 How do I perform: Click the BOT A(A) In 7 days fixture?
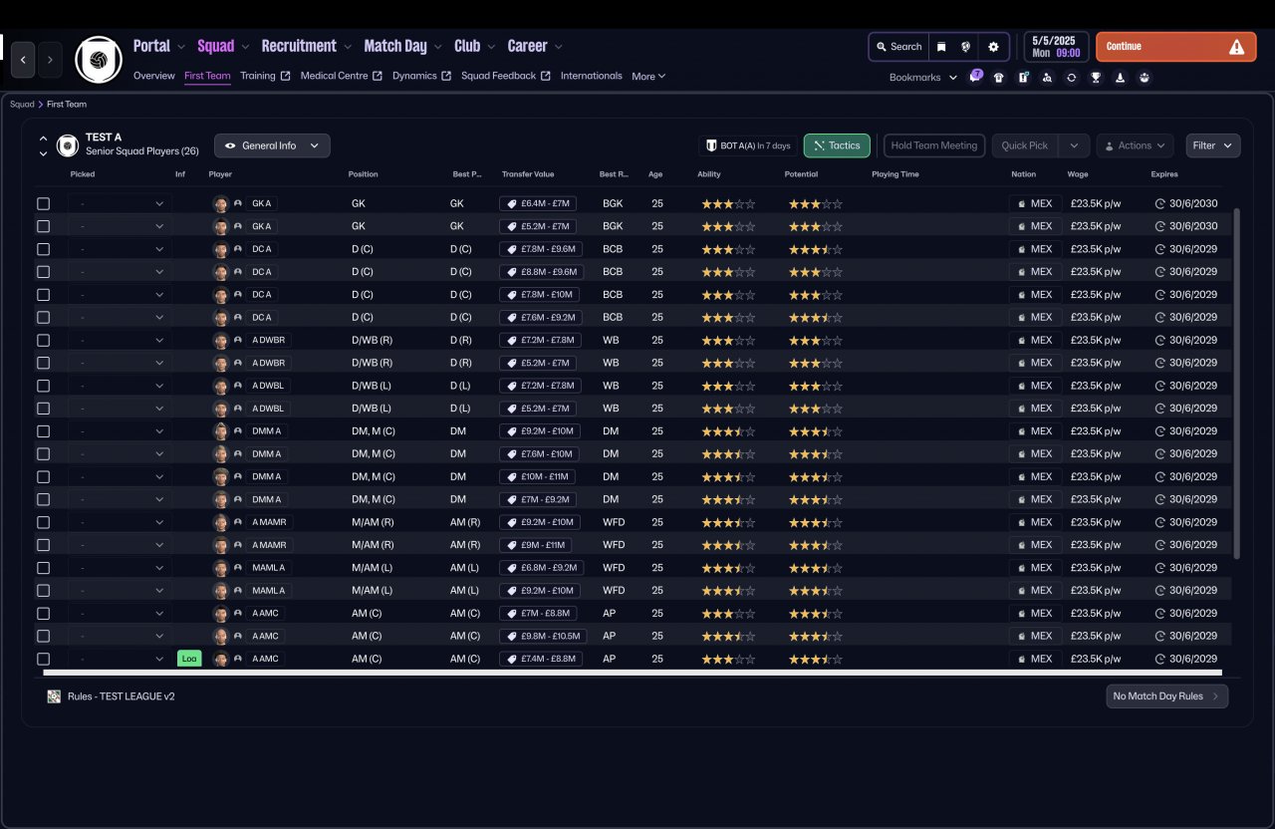click(x=748, y=145)
